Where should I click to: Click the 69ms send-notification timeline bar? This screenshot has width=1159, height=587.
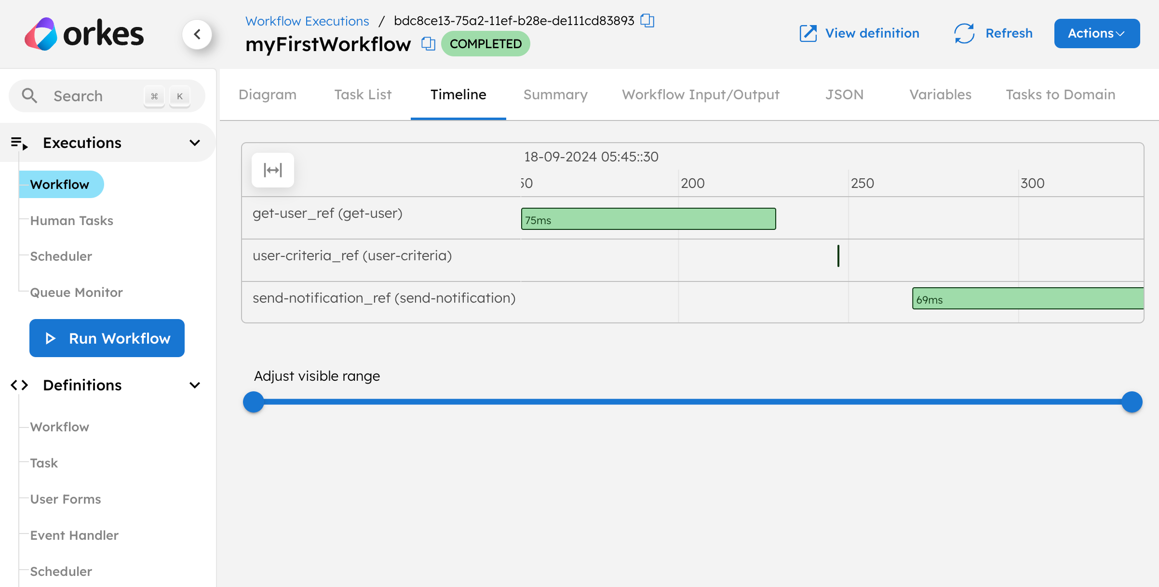pyautogui.click(x=1028, y=298)
